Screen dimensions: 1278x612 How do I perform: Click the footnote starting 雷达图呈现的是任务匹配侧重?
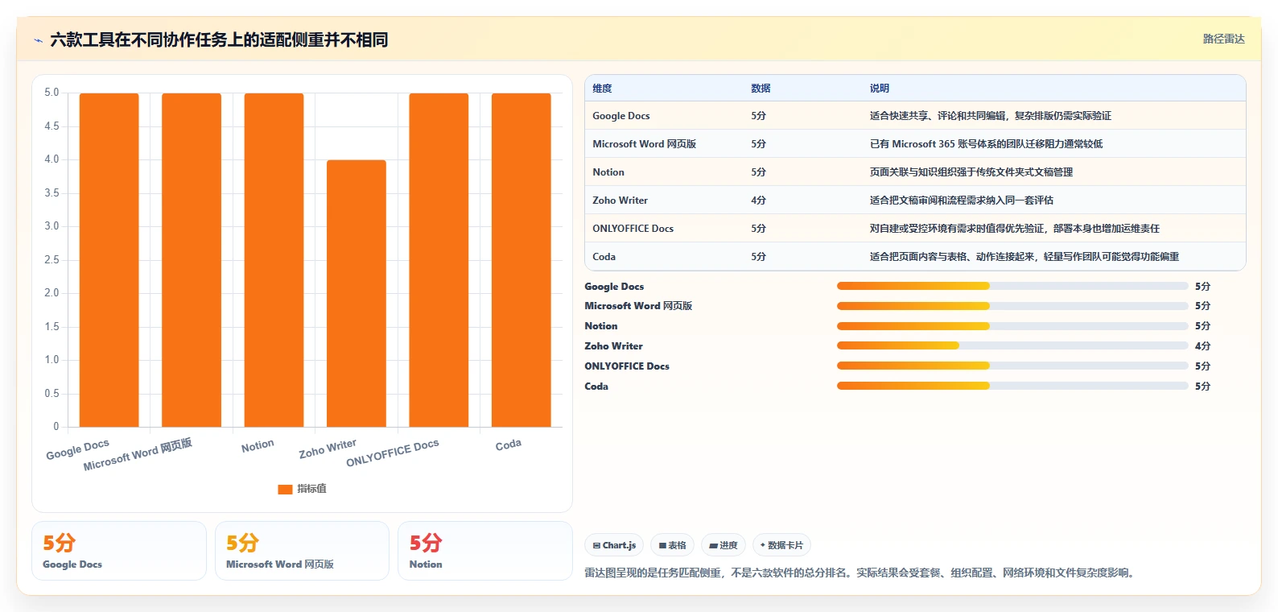click(861, 573)
